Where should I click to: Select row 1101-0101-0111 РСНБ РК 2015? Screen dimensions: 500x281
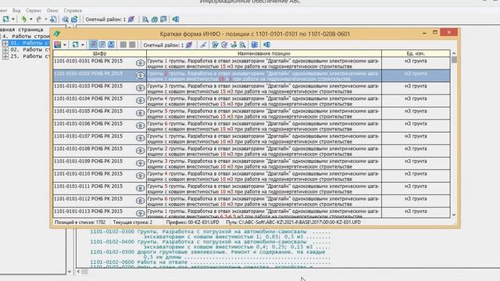tap(252, 189)
